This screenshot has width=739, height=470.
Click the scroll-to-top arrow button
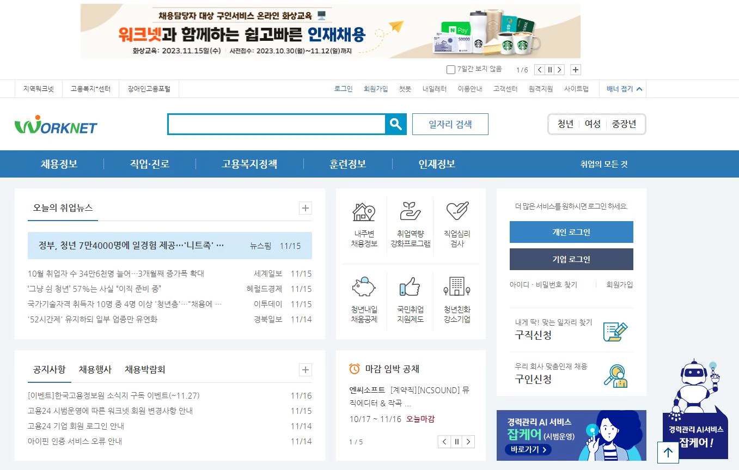(668, 453)
